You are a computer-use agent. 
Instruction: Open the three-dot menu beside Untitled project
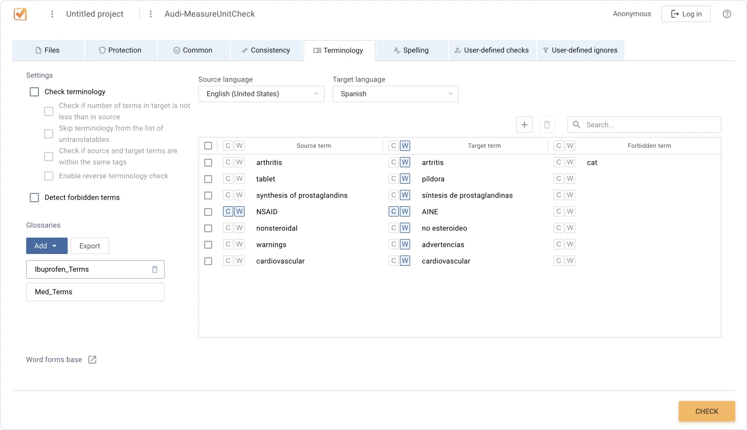tap(52, 14)
